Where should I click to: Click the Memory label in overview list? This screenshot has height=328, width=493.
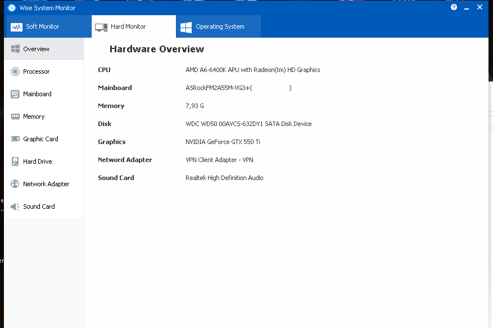(111, 106)
